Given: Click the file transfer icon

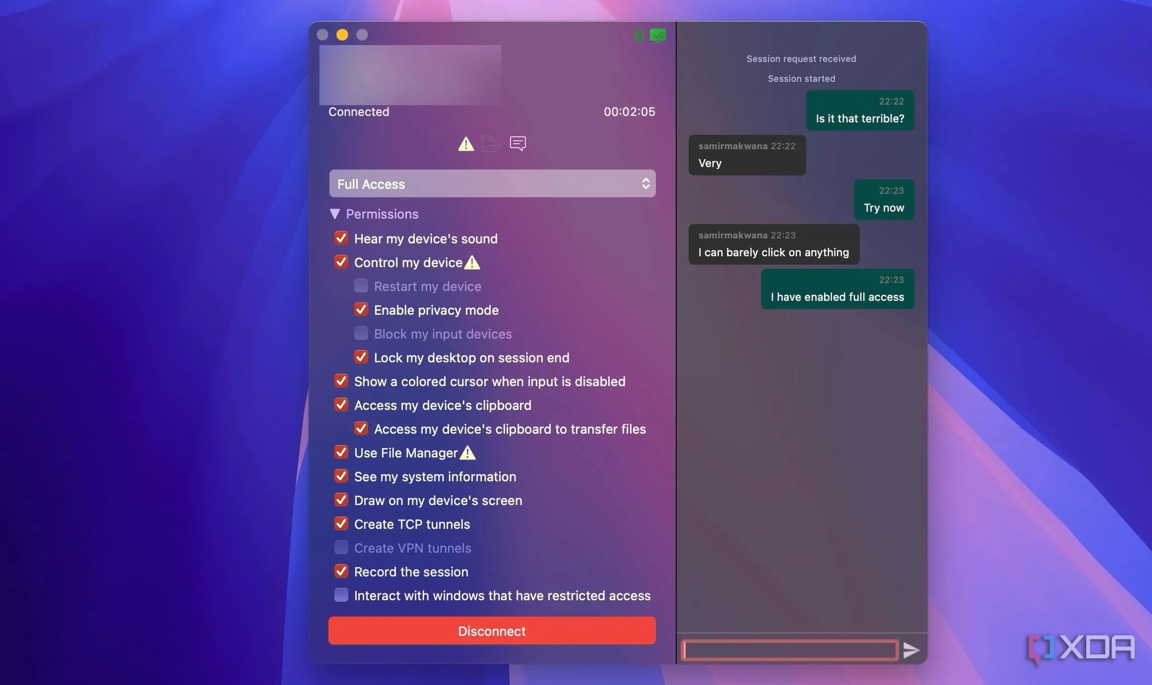Looking at the screenshot, I should click(x=491, y=144).
